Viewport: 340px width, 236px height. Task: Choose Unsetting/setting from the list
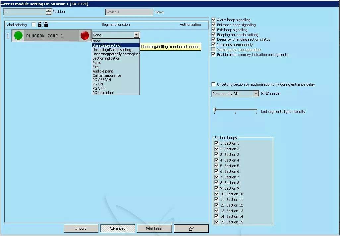(116, 45)
